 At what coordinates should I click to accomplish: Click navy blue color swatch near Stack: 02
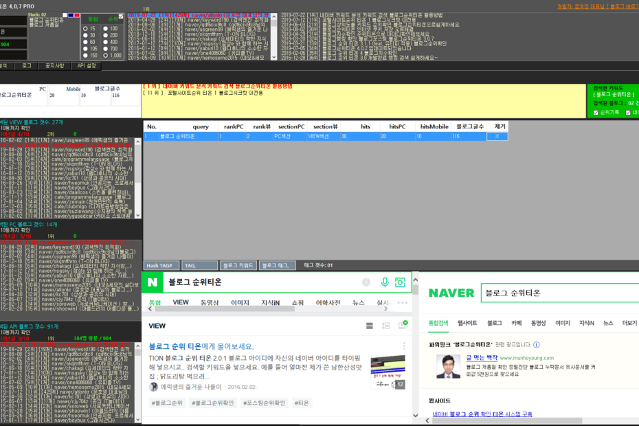(71, 16)
